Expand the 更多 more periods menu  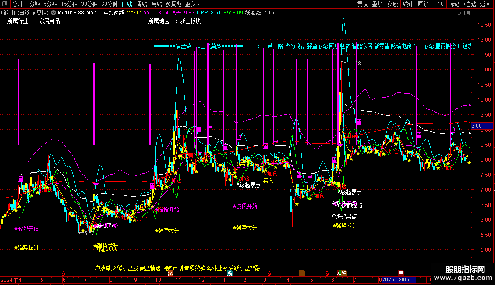tap(192, 4)
